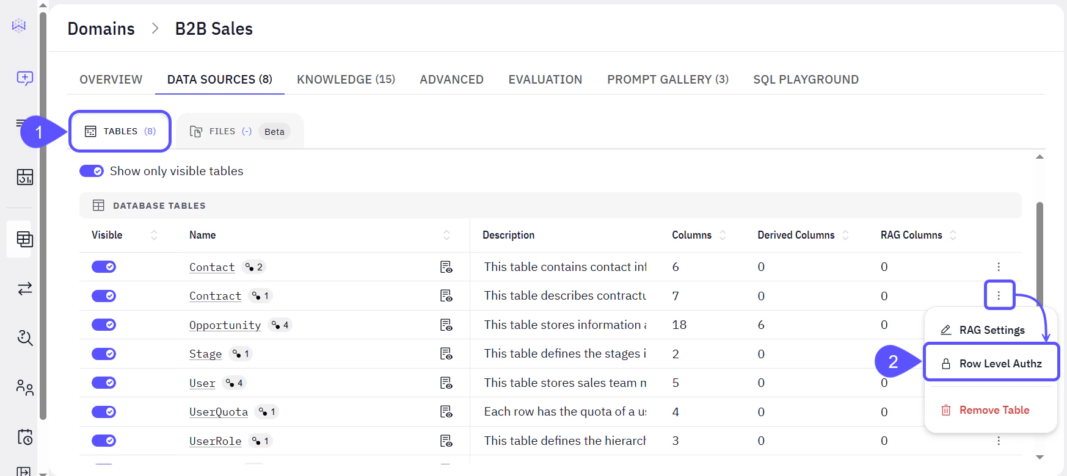Toggle visibility of Opportunity table
Image resolution: width=1067 pixels, height=476 pixels.
click(x=104, y=325)
